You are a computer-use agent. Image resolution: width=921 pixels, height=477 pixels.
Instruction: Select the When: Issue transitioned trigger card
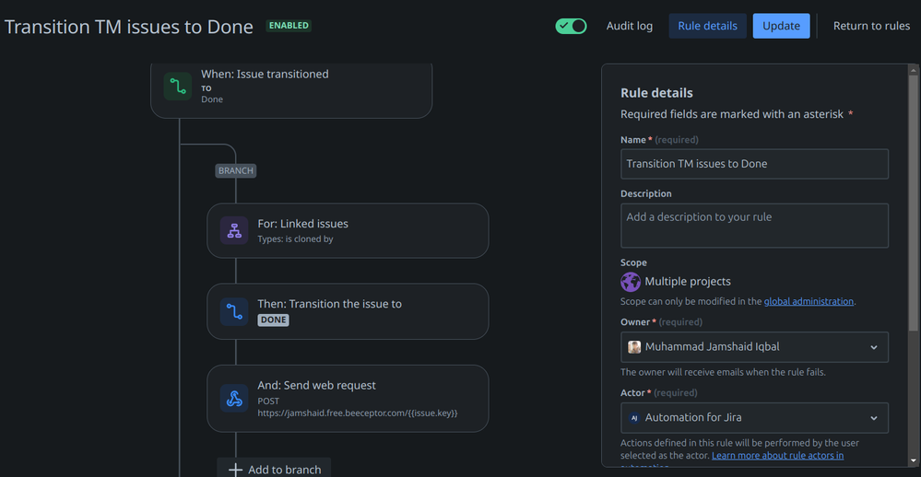pos(291,89)
